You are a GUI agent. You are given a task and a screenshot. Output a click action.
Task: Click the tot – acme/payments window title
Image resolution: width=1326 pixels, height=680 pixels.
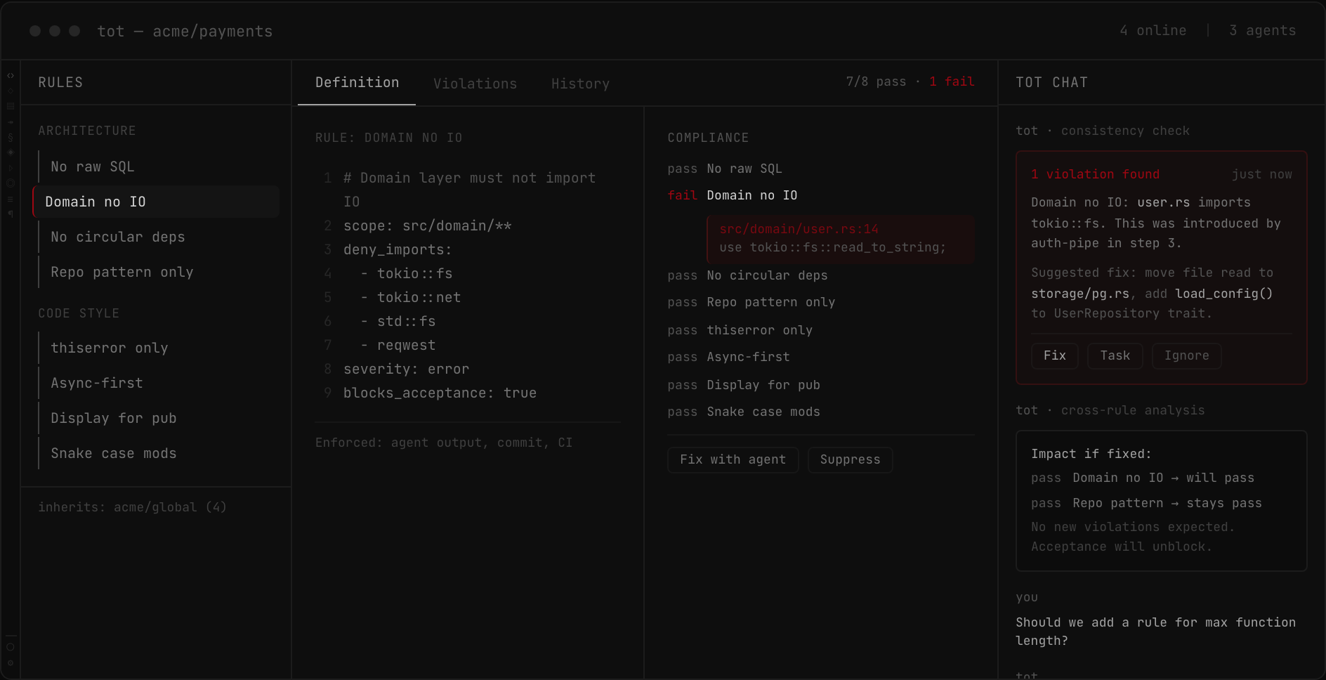click(185, 31)
